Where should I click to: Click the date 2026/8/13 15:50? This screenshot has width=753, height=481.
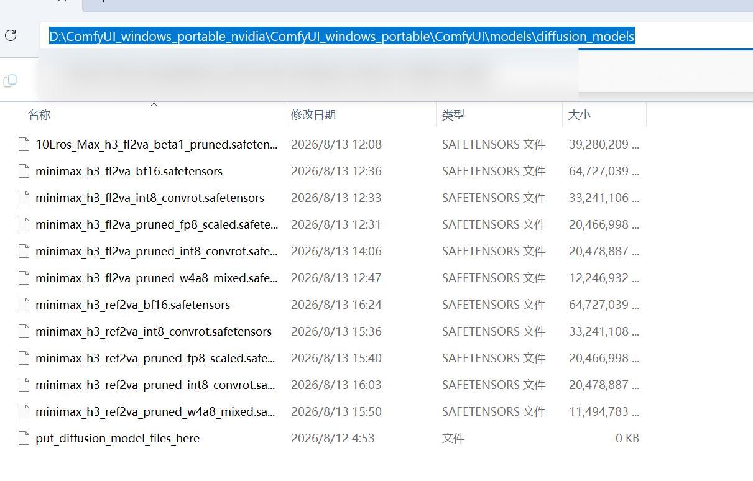pos(336,411)
